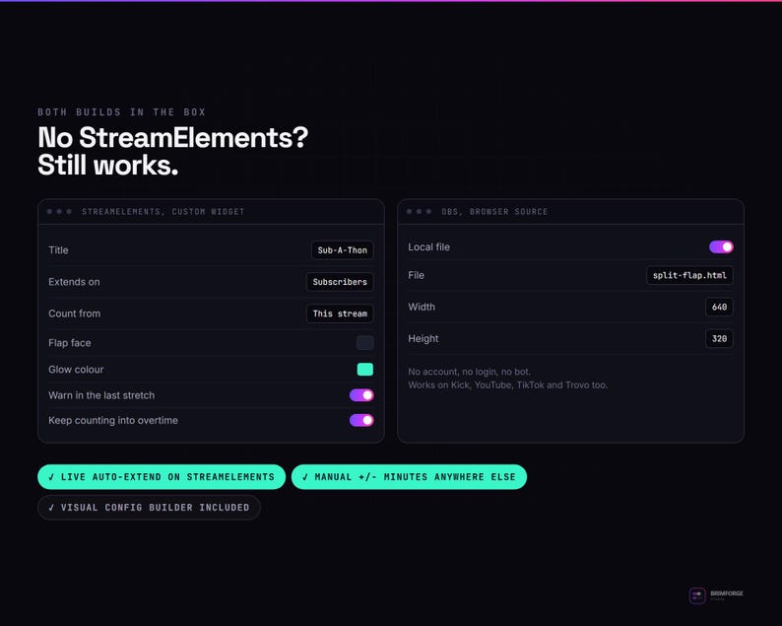
Task: Click the Visual Config Builder Included pill
Action: (149, 507)
